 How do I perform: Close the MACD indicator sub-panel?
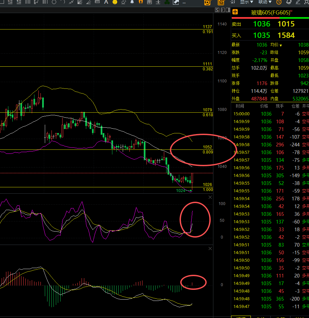pyautogui.click(x=210, y=249)
